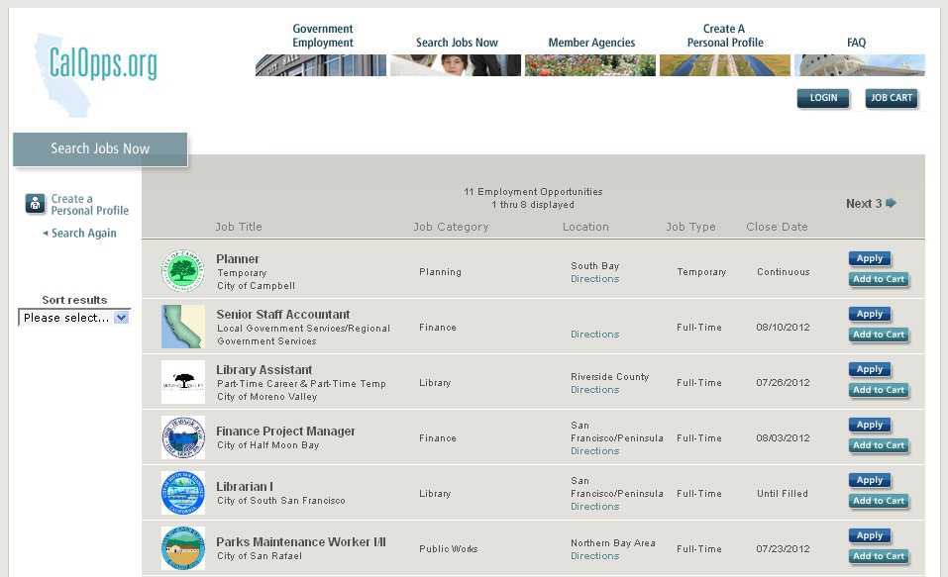Add Parks Maintenance Worker I/II to cart
948x577 pixels.
click(879, 556)
